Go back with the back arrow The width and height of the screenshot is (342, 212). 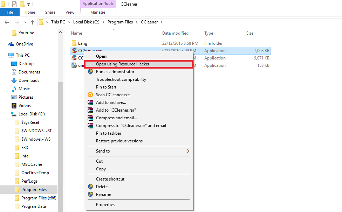[7, 22]
